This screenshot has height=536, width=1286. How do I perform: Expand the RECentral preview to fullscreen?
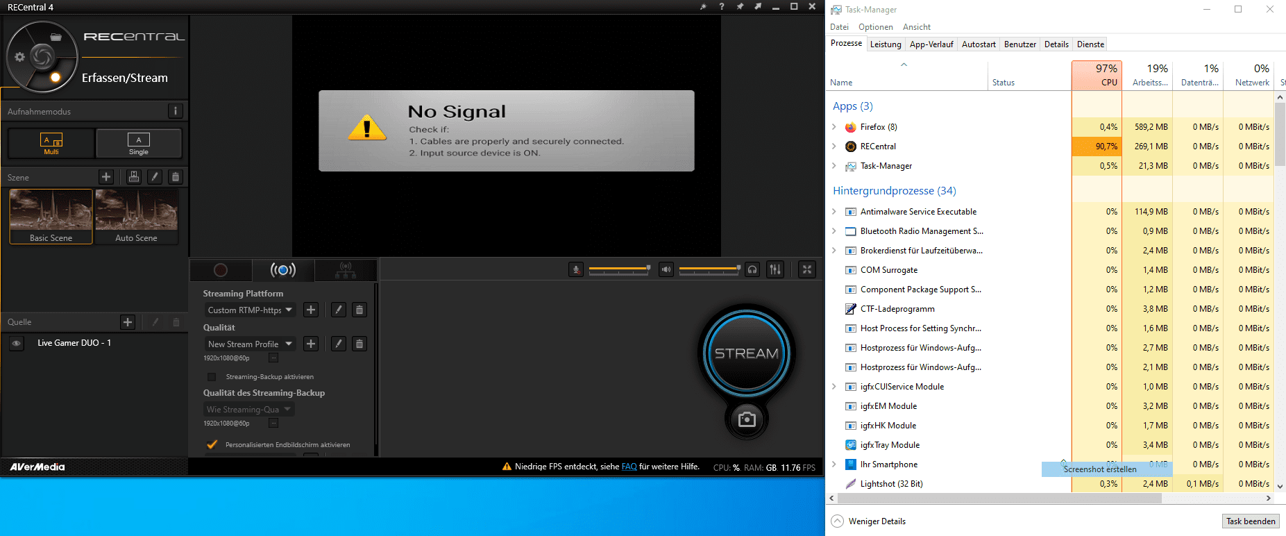click(x=807, y=269)
